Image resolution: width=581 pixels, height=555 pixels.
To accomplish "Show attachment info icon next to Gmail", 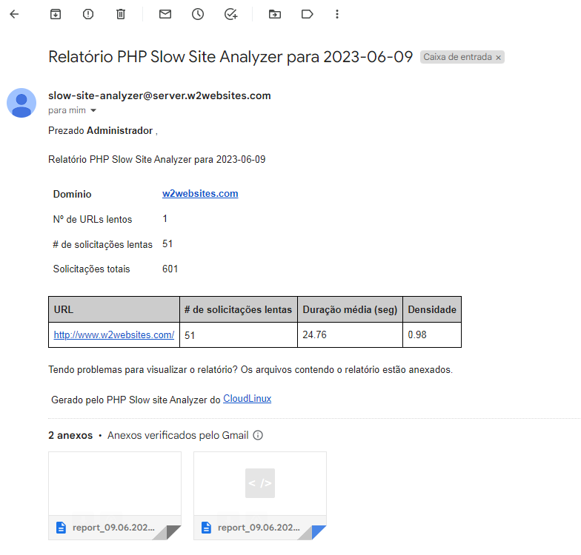I will tap(258, 435).
